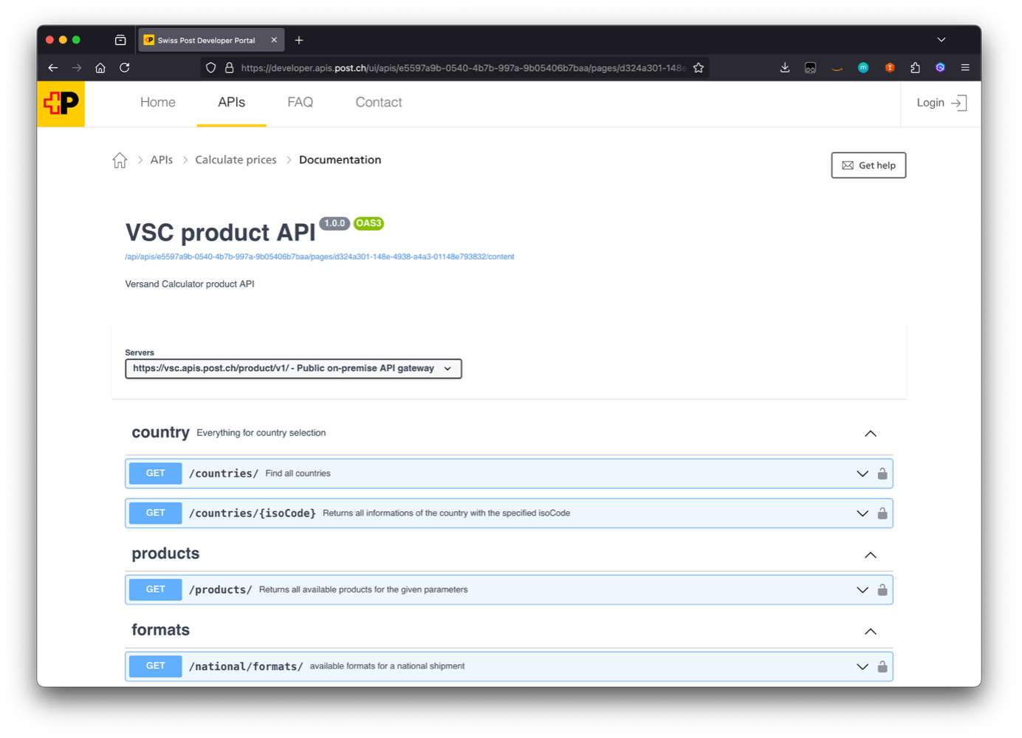Viewport: 1022px width, 738px height.
Task: Expand the GET /countries/ operation chevron
Action: 862,474
